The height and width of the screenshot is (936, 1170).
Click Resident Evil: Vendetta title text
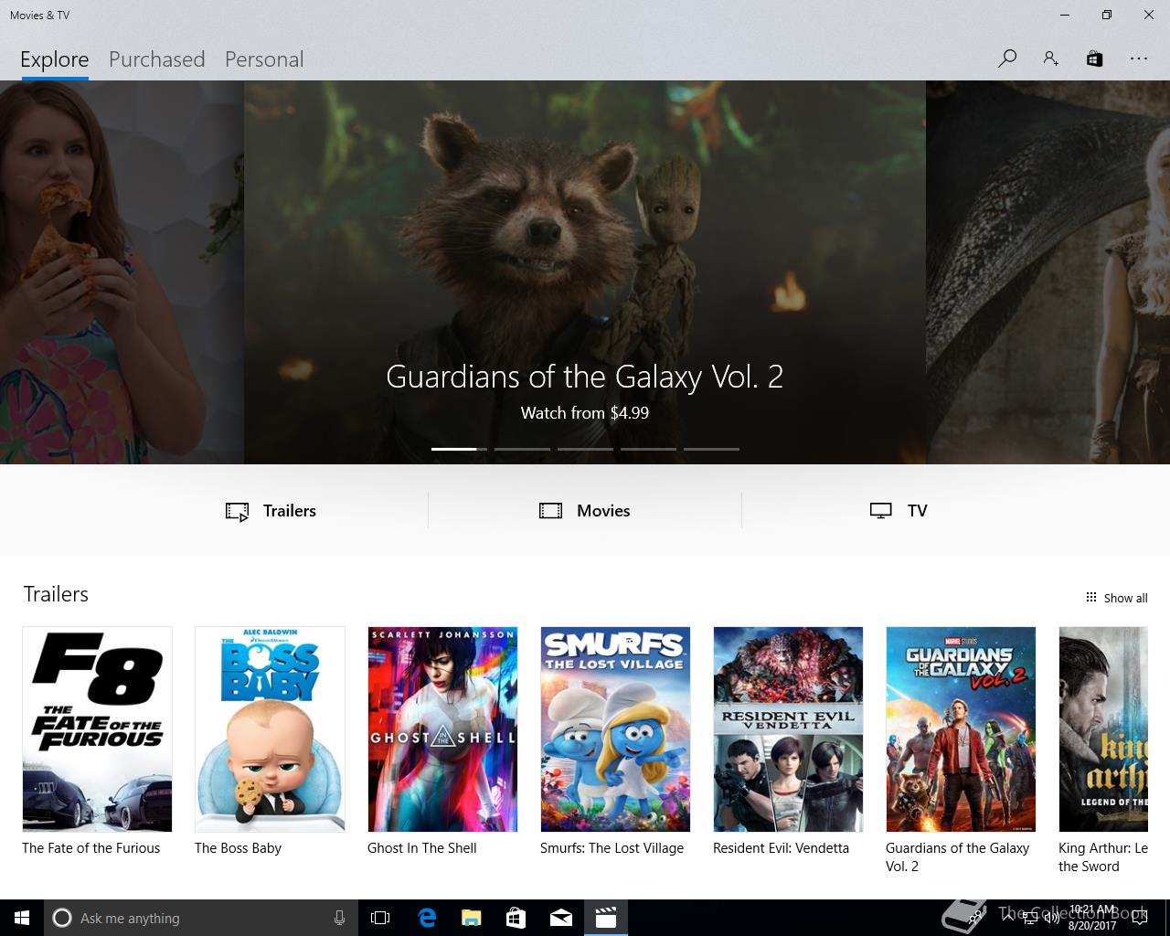(782, 848)
